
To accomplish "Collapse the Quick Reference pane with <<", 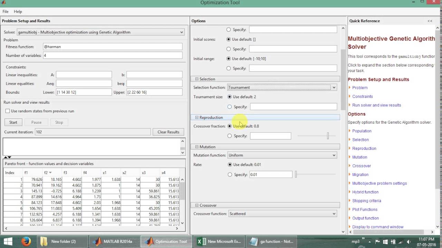I will pyautogui.click(x=430, y=21).
